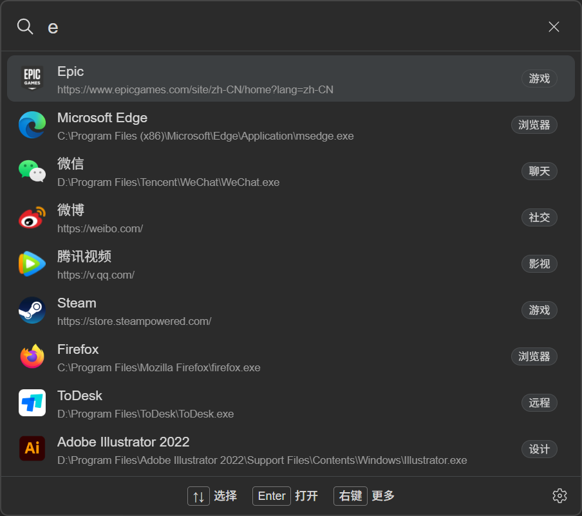Select the 'Microsoft Edge' result title
Screen dimensions: 582x516
(102, 118)
